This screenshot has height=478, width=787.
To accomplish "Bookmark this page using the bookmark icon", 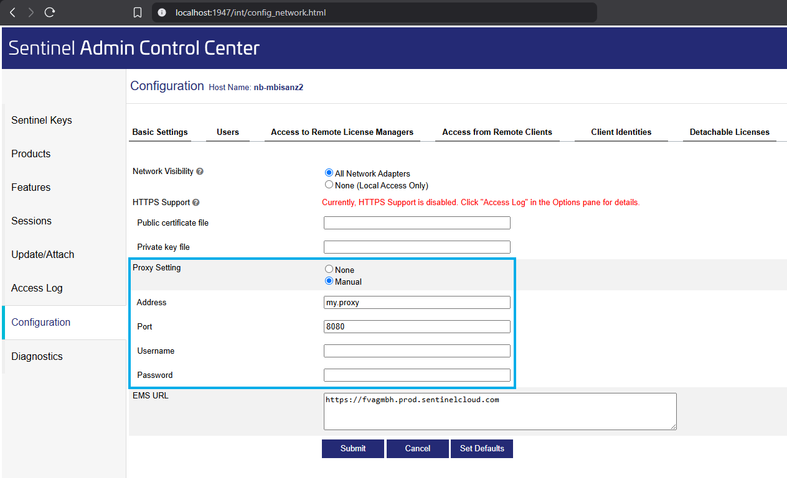I will 138,12.
